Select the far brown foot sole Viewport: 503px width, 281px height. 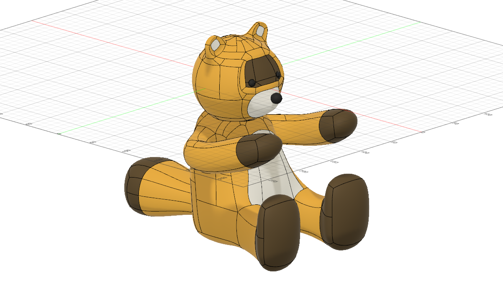pyautogui.click(x=344, y=211)
